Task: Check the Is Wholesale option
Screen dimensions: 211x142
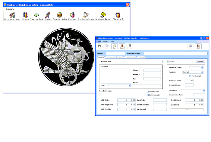Action: (148, 95)
